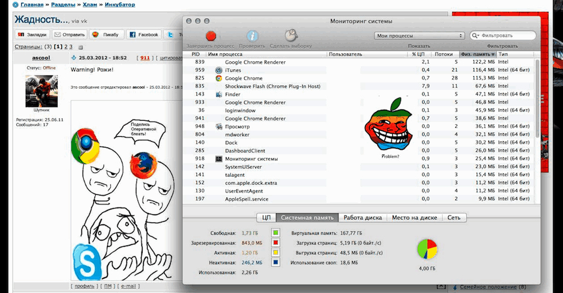Viewport: 563px width, 293px height.
Task: Switch to the Работа диска tab
Action: pyautogui.click(x=363, y=217)
